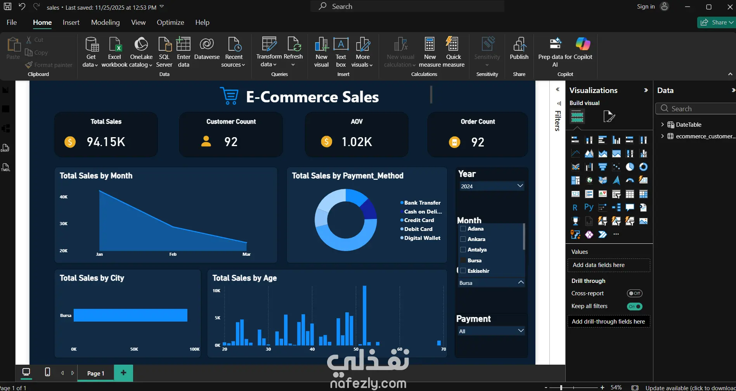
Task: Select the Page 1 tab
Action: coord(95,373)
